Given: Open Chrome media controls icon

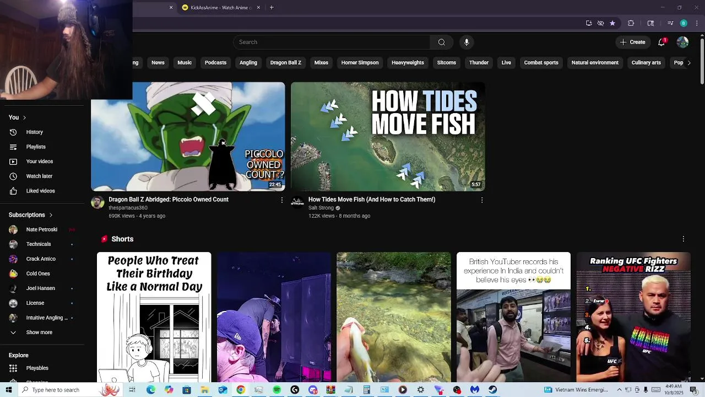Looking at the screenshot, I should (670, 23).
